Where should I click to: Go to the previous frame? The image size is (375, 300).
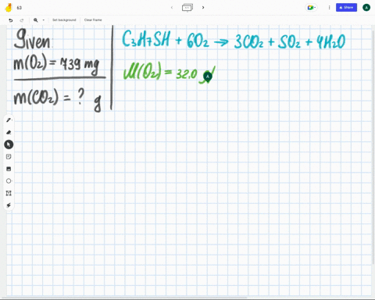[172, 8]
